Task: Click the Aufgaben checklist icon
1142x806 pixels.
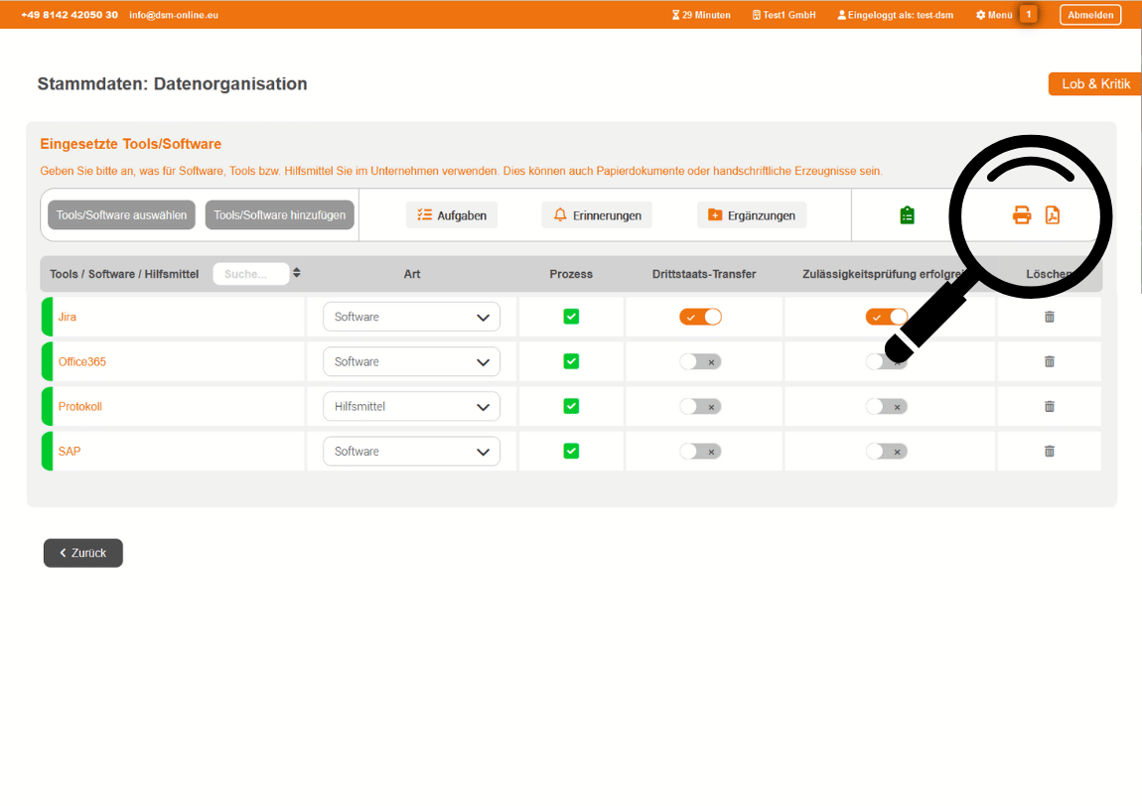Action: [x=452, y=214]
